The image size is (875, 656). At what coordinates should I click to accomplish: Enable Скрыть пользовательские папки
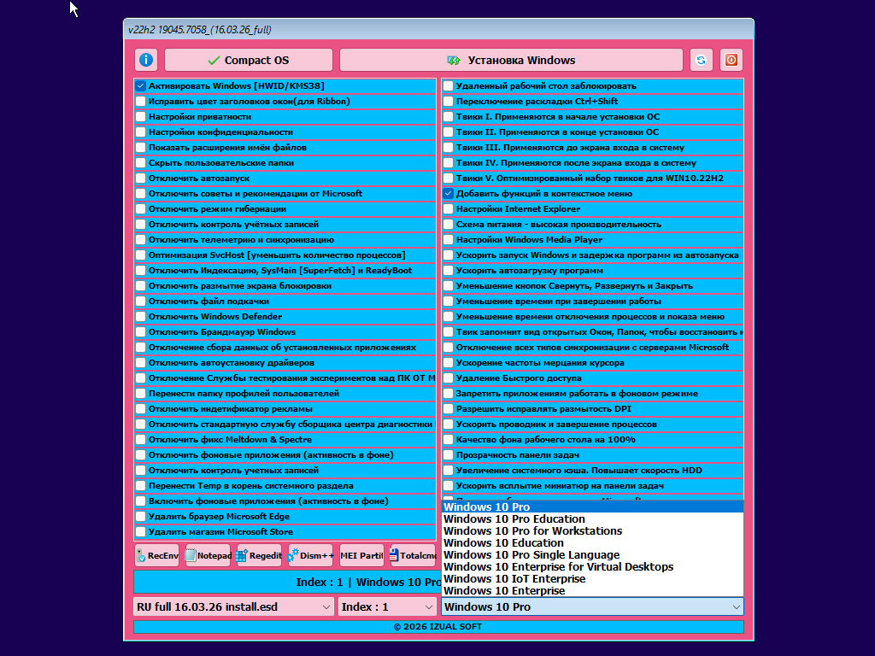point(141,163)
